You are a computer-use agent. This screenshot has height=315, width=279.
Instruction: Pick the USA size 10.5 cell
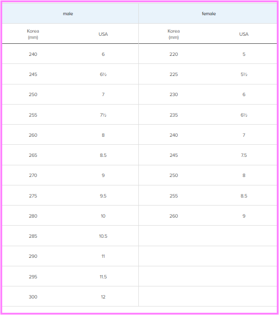point(103,236)
